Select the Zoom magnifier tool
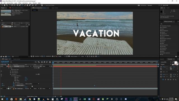 click(x=7, y=5)
